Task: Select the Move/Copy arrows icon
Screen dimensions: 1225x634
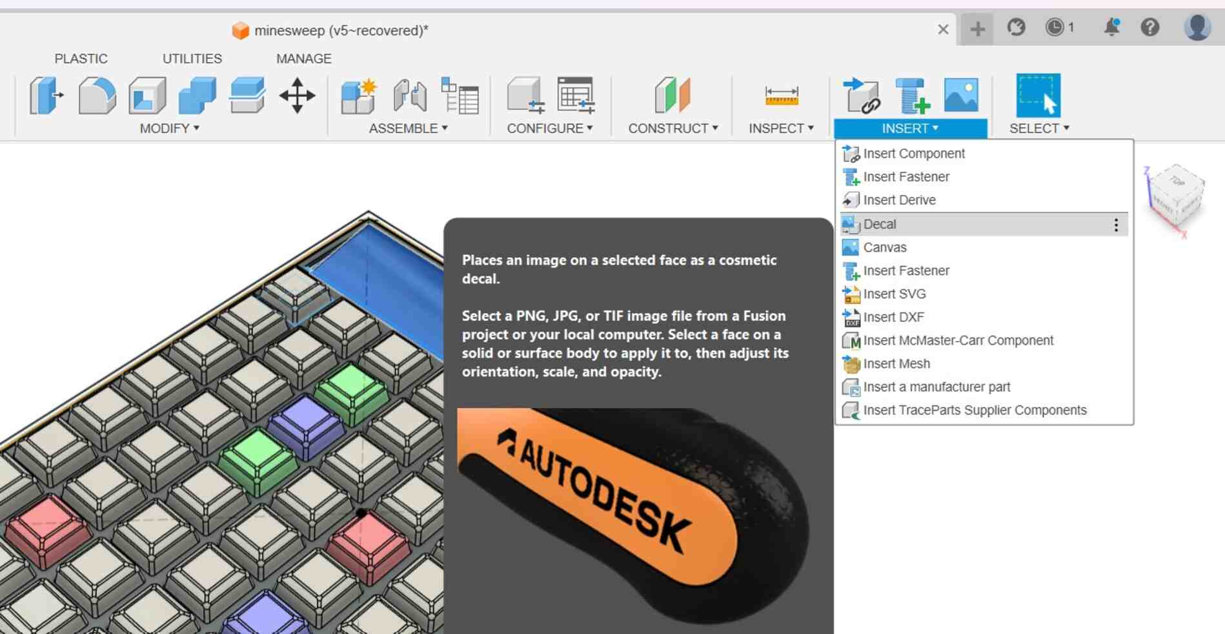Action: 297,96
